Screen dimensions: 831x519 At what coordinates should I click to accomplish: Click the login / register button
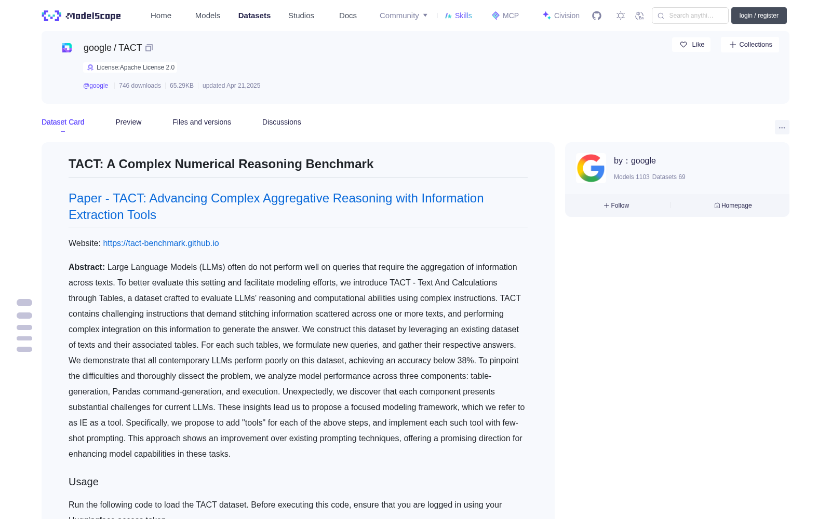[x=759, y=16]
